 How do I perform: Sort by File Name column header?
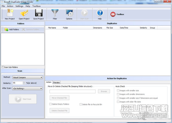coord(52,28)
